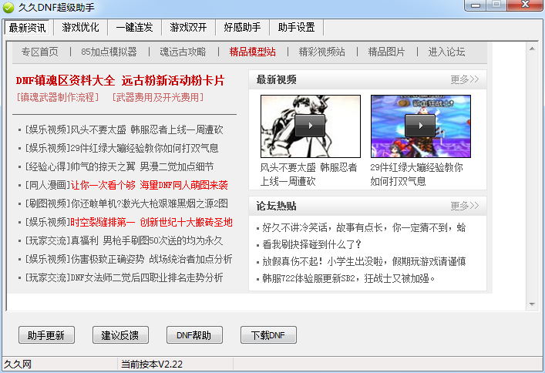
Task: Open 时空裂缝排第一 创新世纪十大搬砖圣地
Action: [x=152, y=222]
